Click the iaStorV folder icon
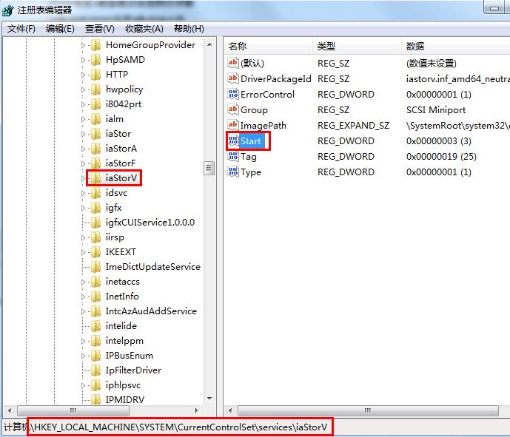510x437 pixels. pyautogui.click(x=95, y=178)
